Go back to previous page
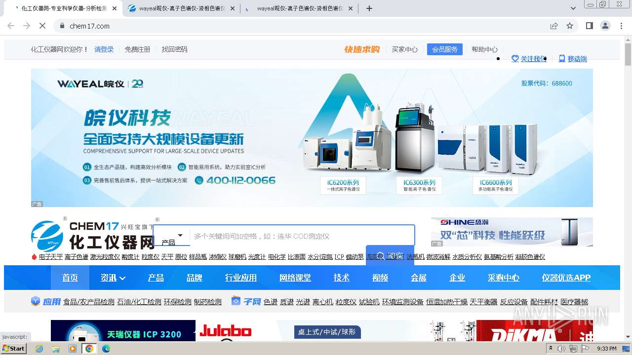 tap(11, 26)
